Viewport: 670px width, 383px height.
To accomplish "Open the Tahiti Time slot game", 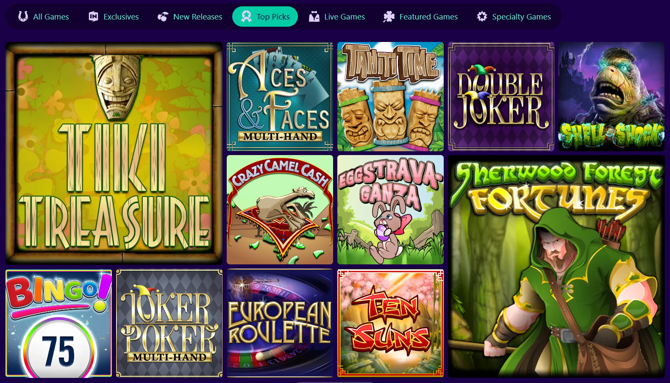I will click(390, 97).
